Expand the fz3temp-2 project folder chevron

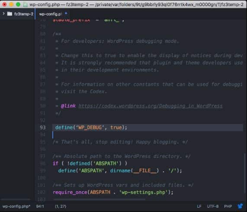point(3,14)
